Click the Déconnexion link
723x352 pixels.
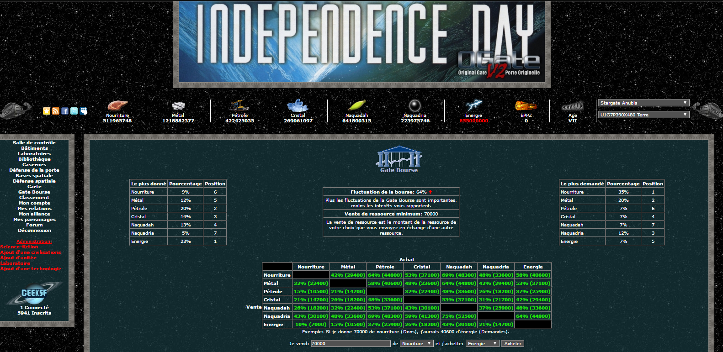click(34, 230)
